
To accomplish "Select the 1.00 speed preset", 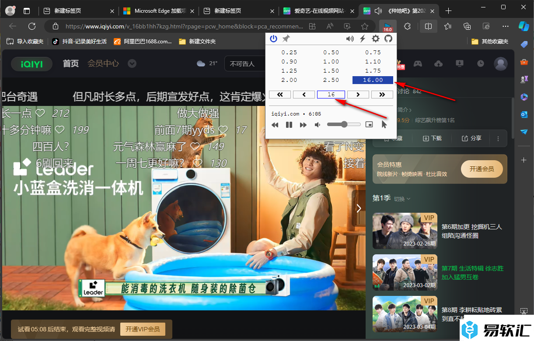I will pyautogui.click(x=331, y=62).
